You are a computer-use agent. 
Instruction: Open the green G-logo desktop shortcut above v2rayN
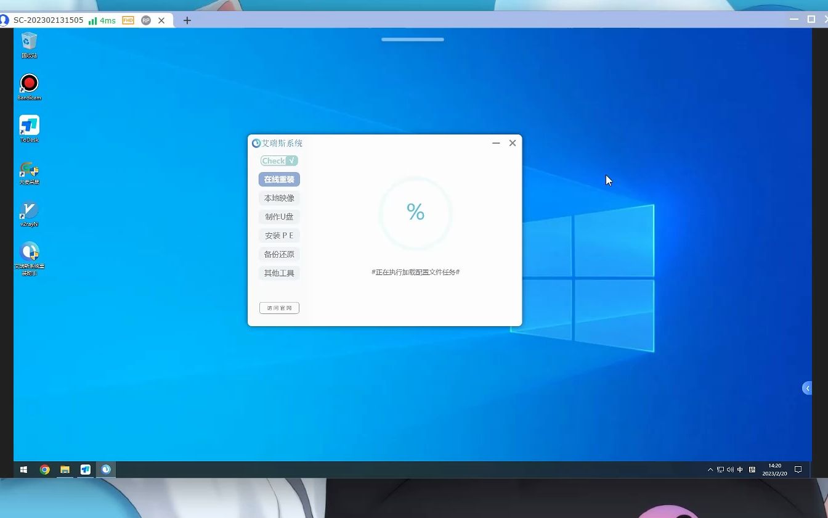click(29, 172)
